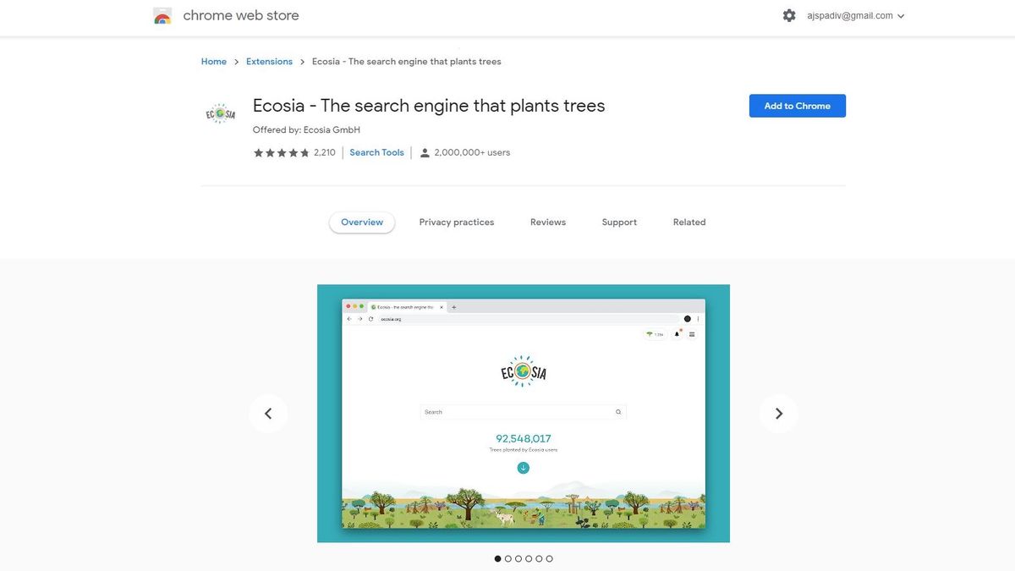1015x571 pixels.
Task: Go to next screenshot with right arrow
Action: (x=777, y=413)
